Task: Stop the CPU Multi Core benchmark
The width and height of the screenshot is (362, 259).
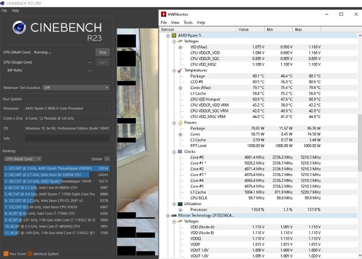Action: click(x=103, y=52)
